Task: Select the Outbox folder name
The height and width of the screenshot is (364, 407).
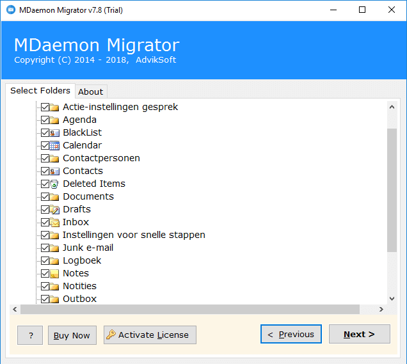Action: tap(80, 299)
